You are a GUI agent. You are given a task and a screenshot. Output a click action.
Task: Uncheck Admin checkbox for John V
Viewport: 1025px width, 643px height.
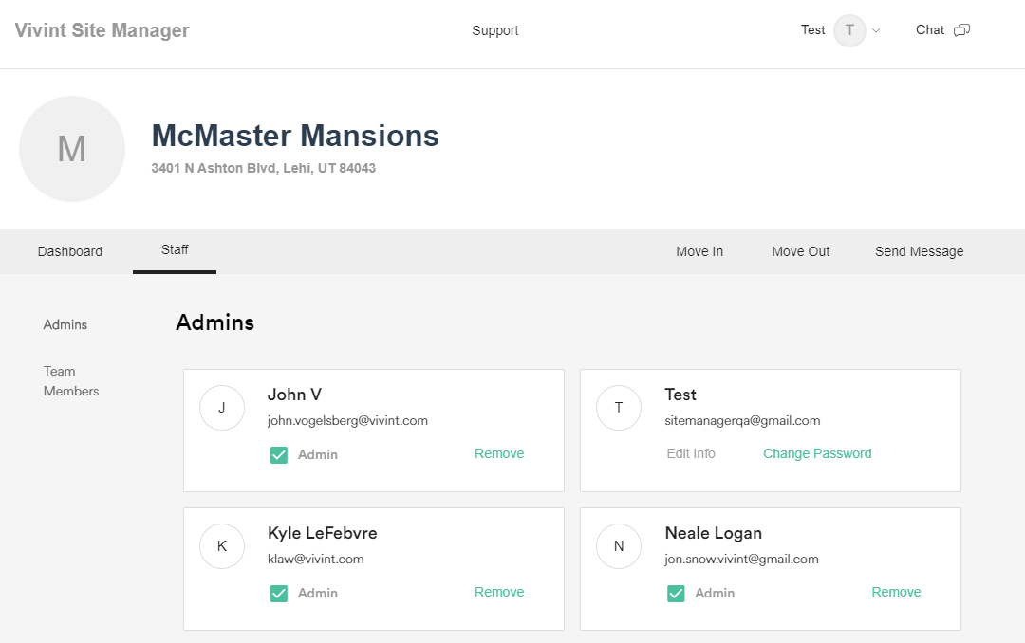(x=279, y=455)
